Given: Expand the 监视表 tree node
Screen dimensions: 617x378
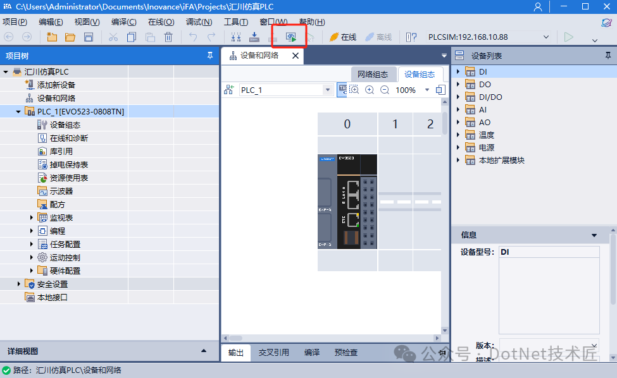Looking at the screenshot, I should click(x=32, y=217).
